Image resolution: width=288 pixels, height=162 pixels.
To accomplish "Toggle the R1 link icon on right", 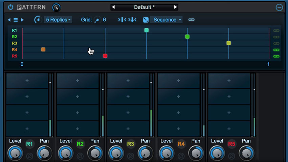I will pyautogui.click(x=276, y=30).
